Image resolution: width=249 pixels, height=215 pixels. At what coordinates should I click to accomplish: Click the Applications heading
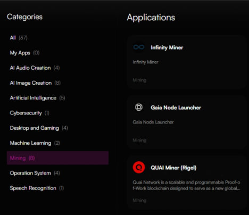151,18
